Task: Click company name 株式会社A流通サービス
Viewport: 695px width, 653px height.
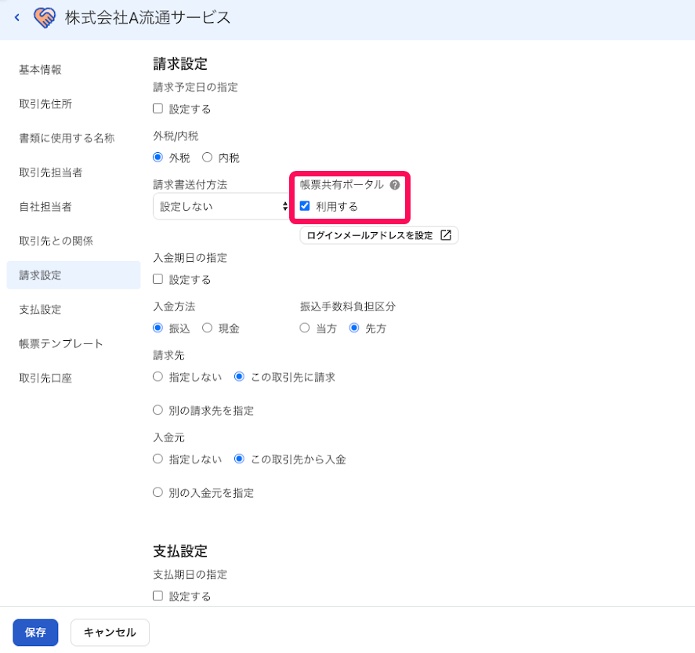Action: (x=147, y=18)
